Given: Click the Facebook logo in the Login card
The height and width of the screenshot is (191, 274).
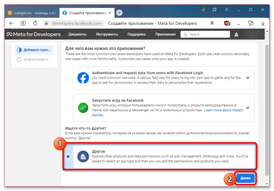Looking at the screenshot, I should tap(83, 78).
